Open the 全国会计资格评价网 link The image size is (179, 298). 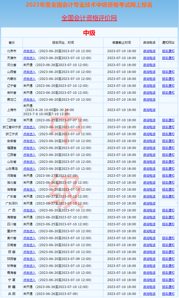[x=89, y=18]
